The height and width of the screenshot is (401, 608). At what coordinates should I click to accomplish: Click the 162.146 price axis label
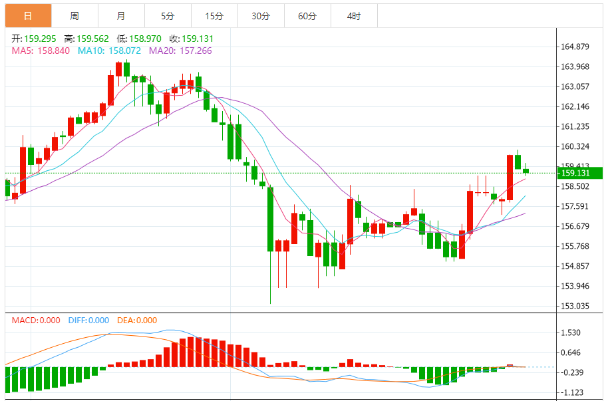[575, 106]
